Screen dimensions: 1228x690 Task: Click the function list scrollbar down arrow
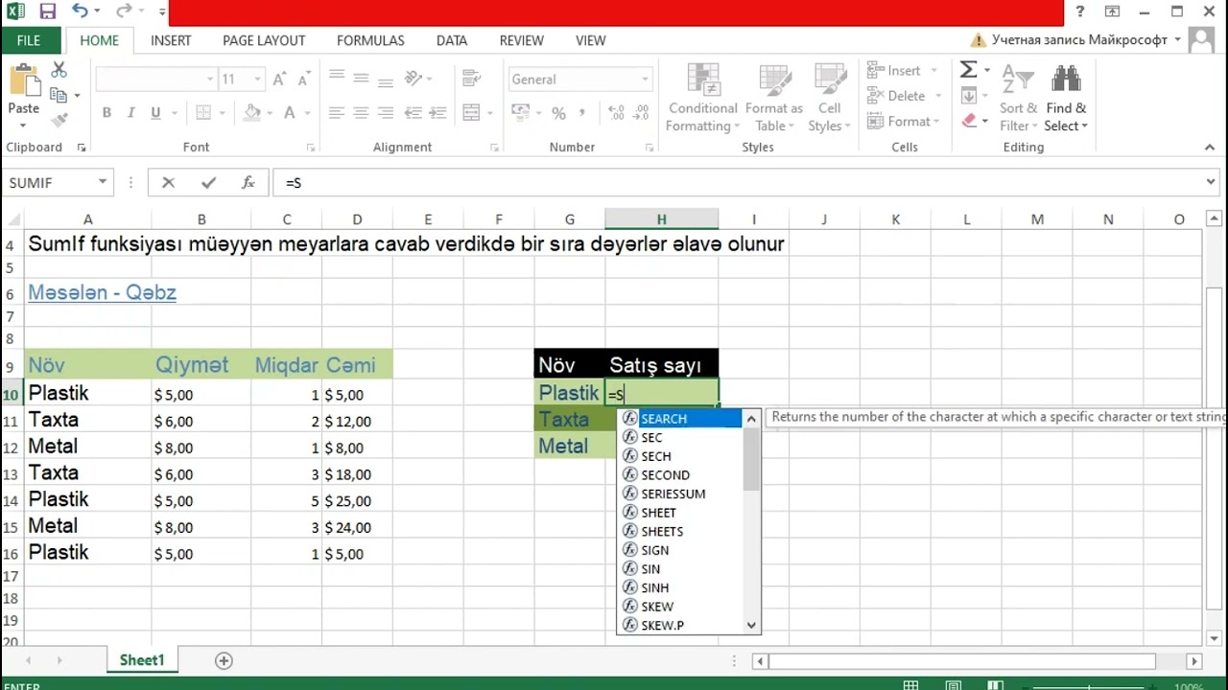coord(751,626)
